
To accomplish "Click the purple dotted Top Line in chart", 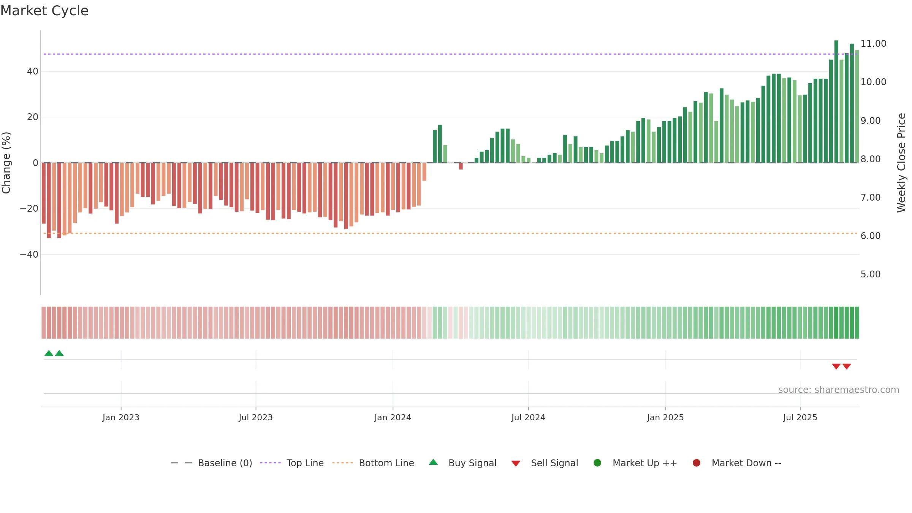I will pyautogui.click(x=450, y=54).
